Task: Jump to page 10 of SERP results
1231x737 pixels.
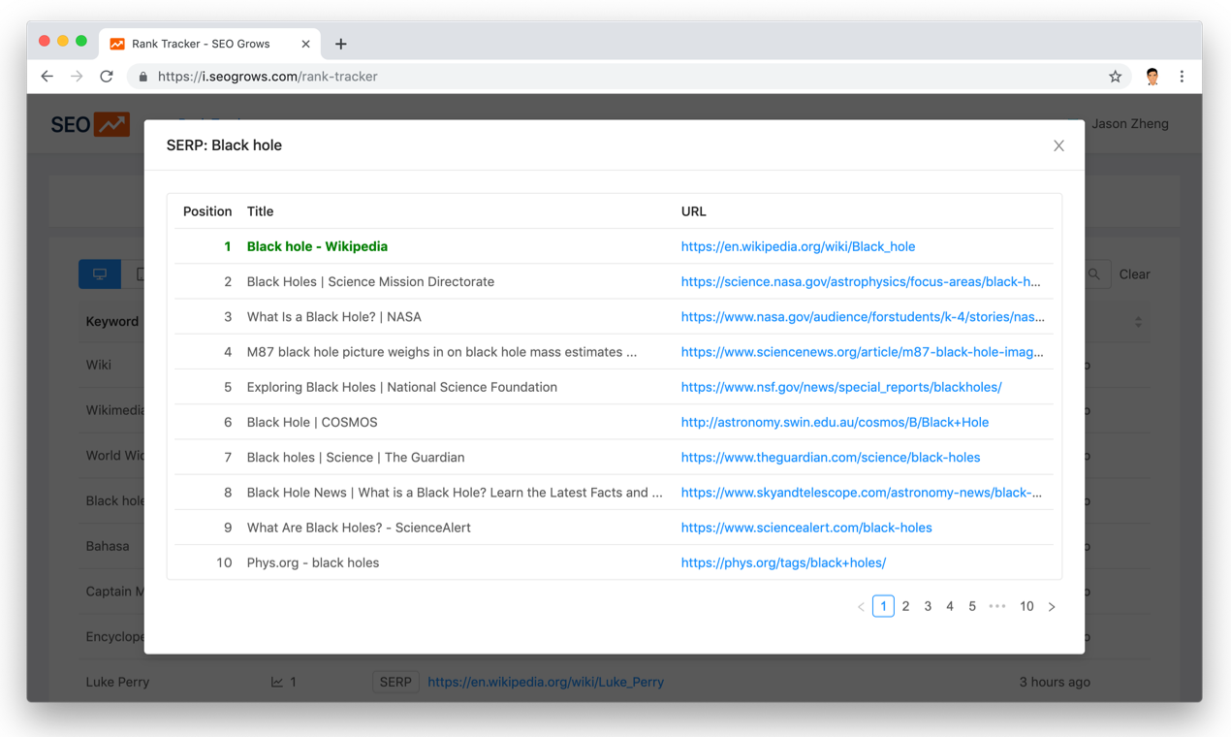Action: pos(1026,605)
